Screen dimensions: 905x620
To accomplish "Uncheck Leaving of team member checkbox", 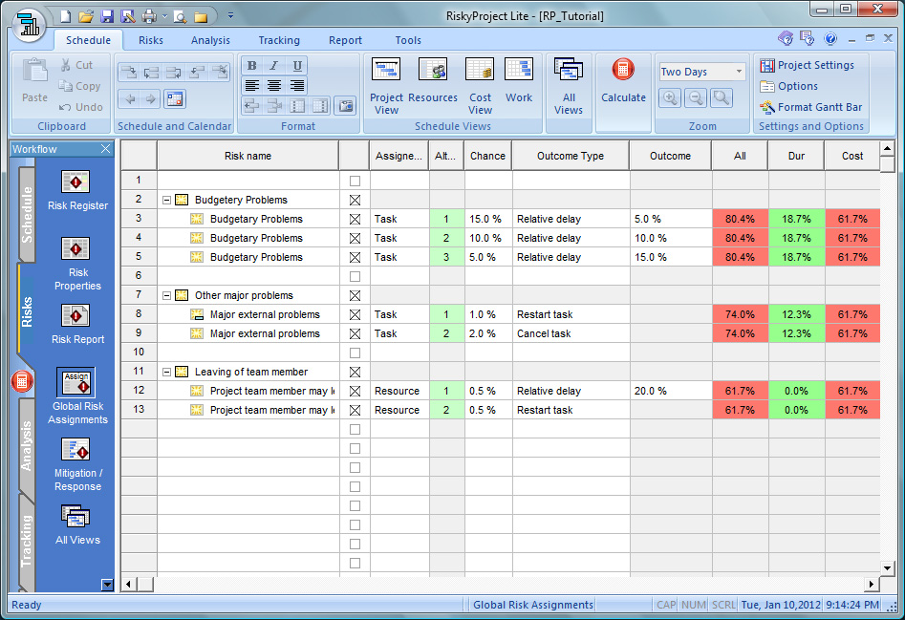I will click(x=355, y=372).
